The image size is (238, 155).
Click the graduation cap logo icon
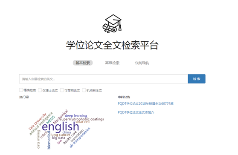112,24
